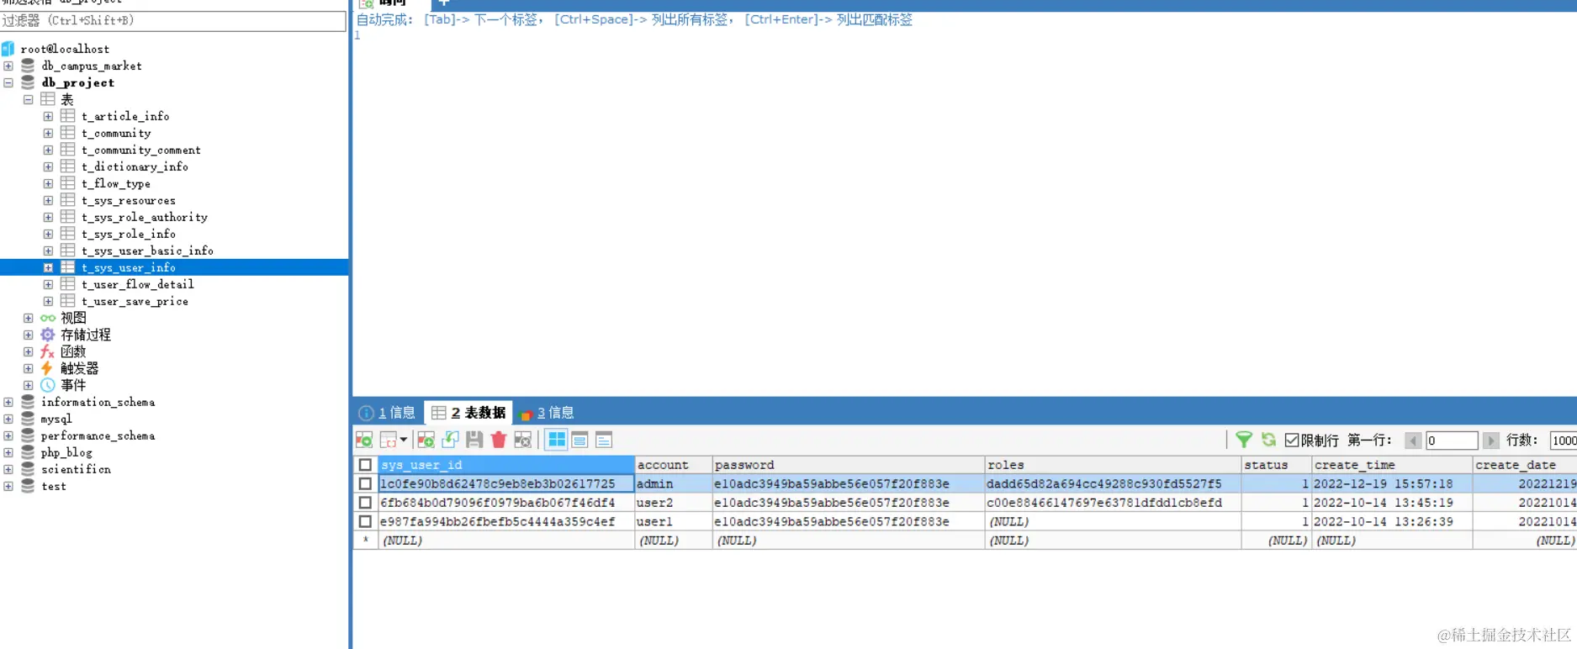Image resolution: width=1577 pixels, height=649 pixels.
Task: Click the 函数 fx icon
Action: tap(48, 351)
